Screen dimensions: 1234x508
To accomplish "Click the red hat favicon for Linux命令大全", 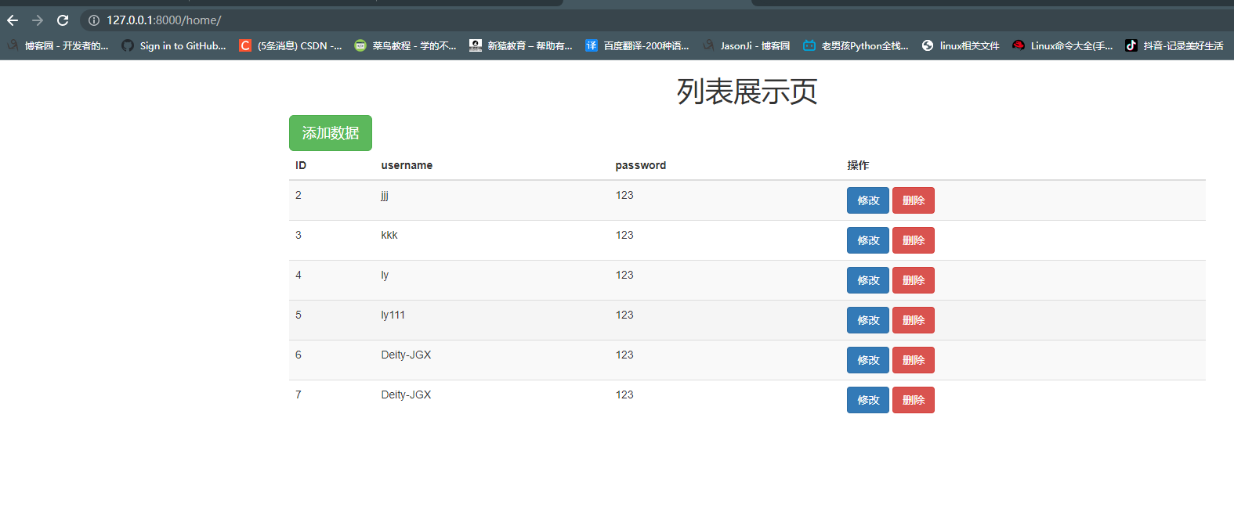I will pyautogui.click(x=1019, y=46).
